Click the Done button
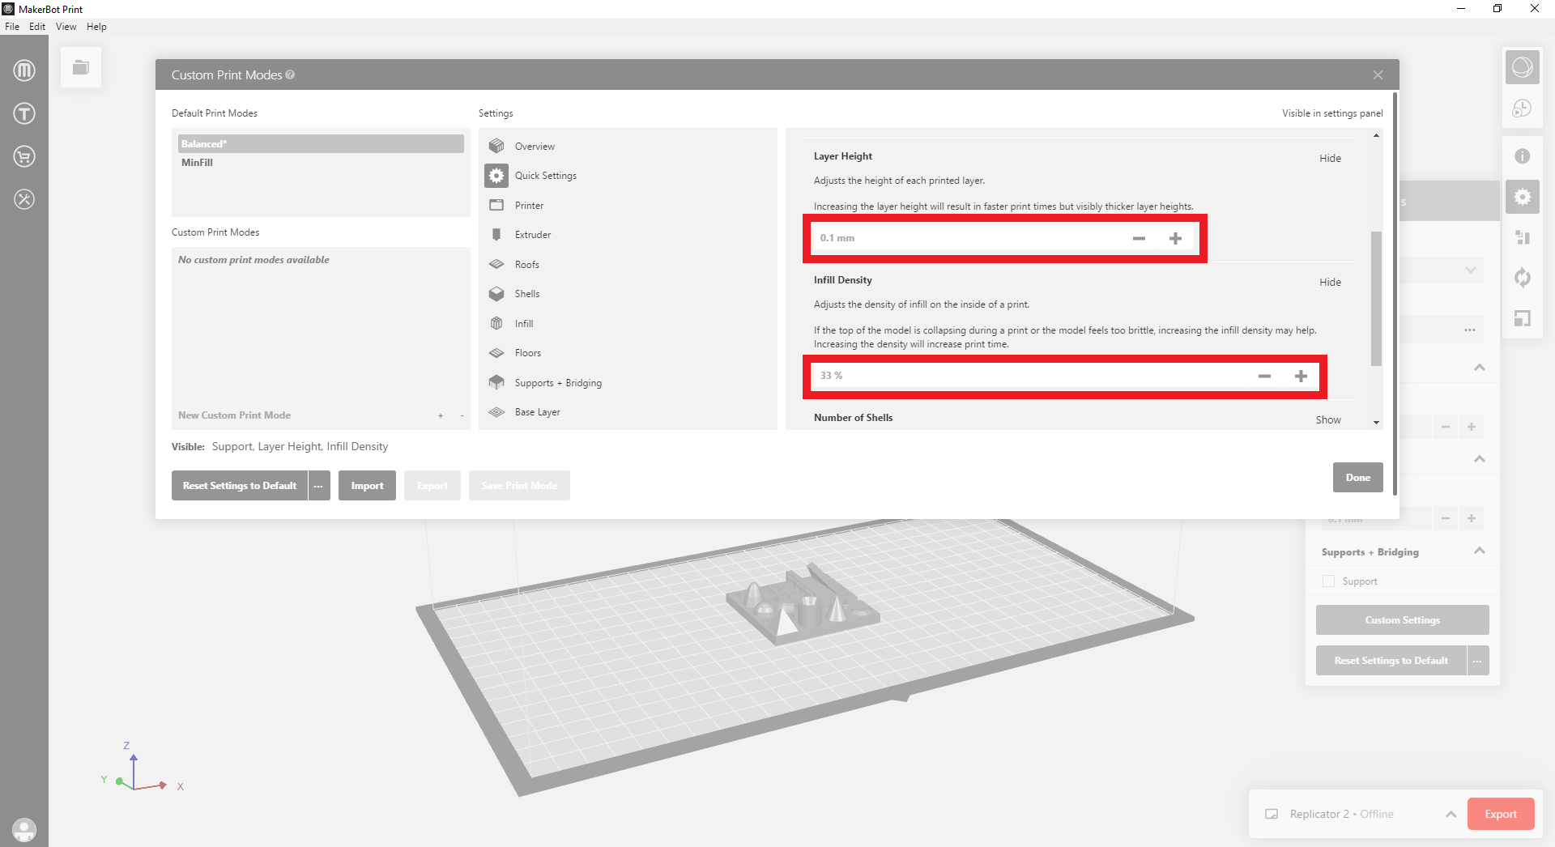Screen dimensions: 1555x847 [1358, 478]
